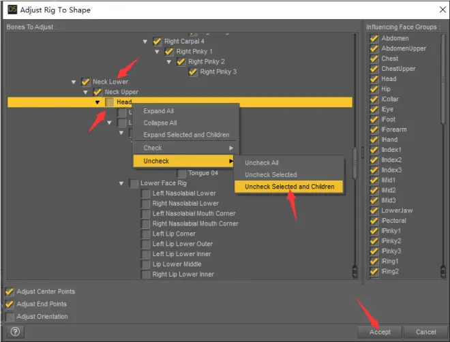
Task: Open the help question mark icon
Action: coord(15,332)
